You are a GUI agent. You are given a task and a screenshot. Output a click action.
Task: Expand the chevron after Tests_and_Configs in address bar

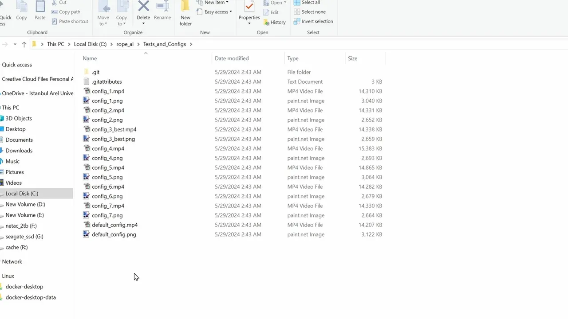[191, 44]
